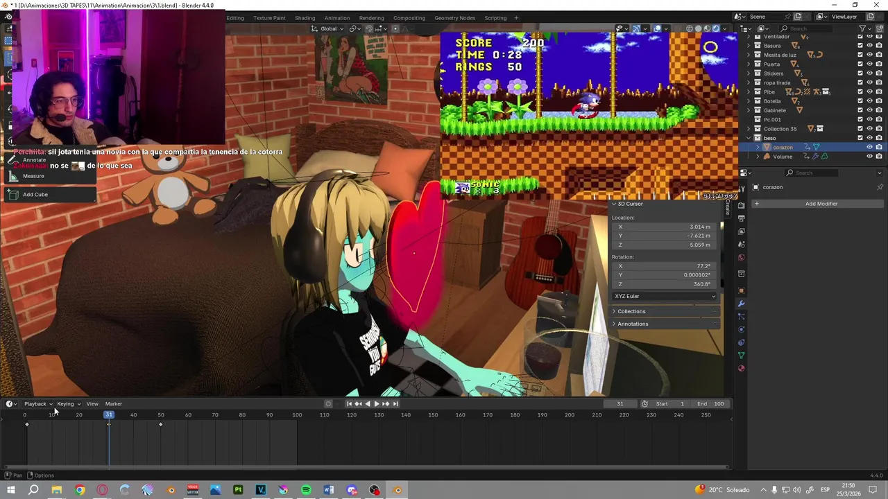Play the animation forward
This screenshot has height=499, width=888.
point(376,403)
